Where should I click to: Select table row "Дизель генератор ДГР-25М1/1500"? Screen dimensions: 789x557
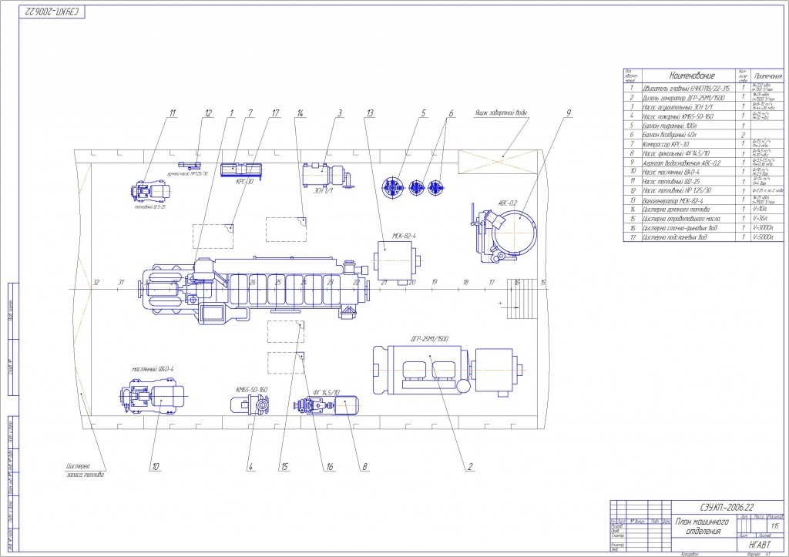(x=703, y=98)
